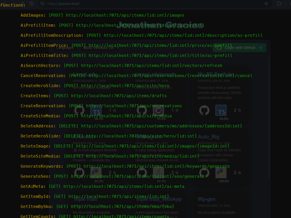Click the star count on Auto_Rig card

pyautogui.click(x=237, y=173)
